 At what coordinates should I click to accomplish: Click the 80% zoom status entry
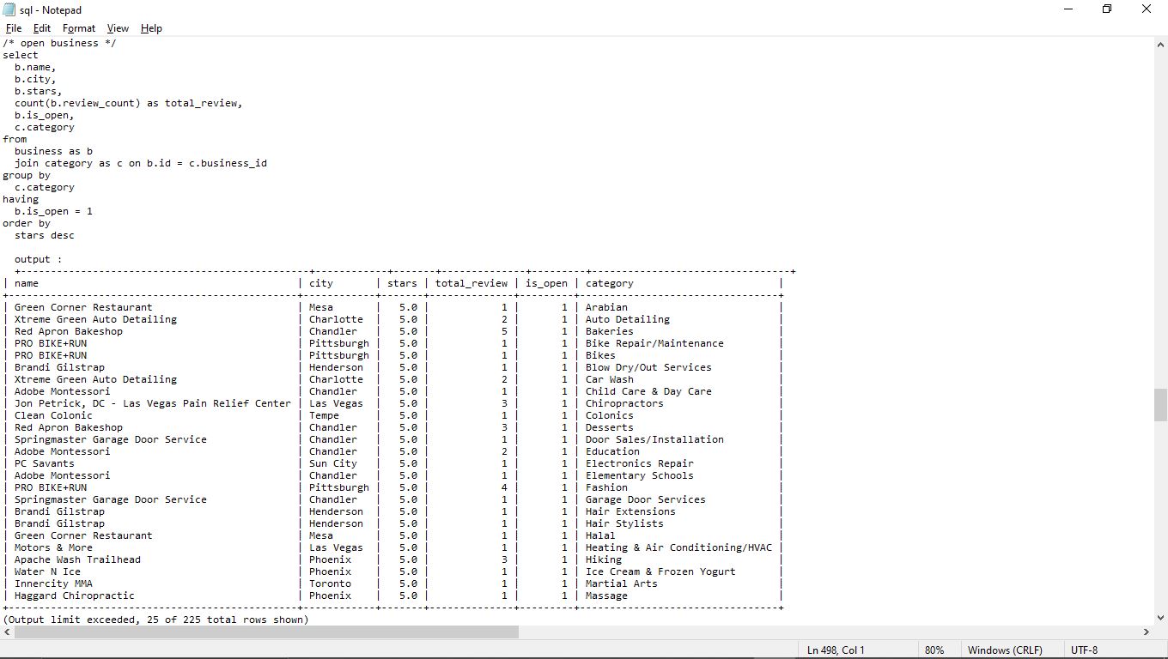(934, 650)
